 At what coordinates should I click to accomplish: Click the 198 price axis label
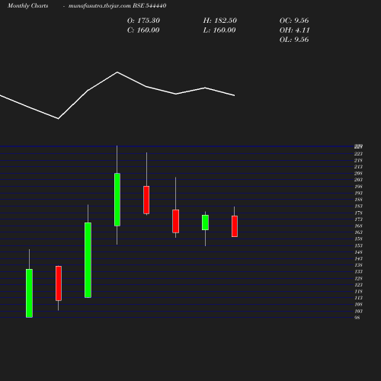(358, 187)
